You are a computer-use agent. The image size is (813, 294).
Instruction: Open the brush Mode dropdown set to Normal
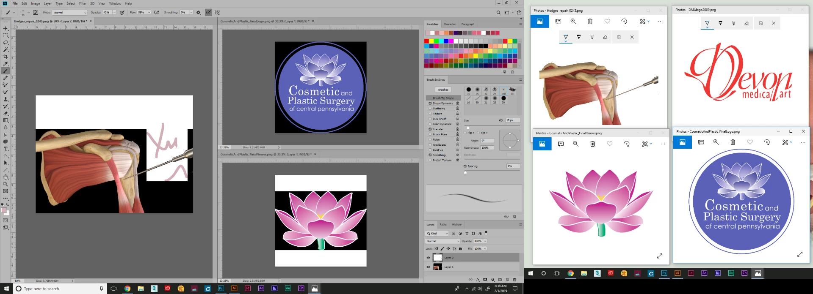69,13
